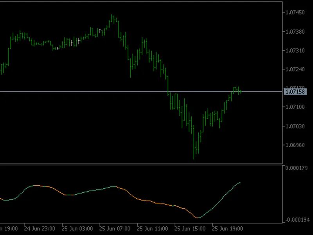Click the 1.07030 price scale label
This screenshot has width=313, height=235.
pyautogui.click(x=295, y=126)
